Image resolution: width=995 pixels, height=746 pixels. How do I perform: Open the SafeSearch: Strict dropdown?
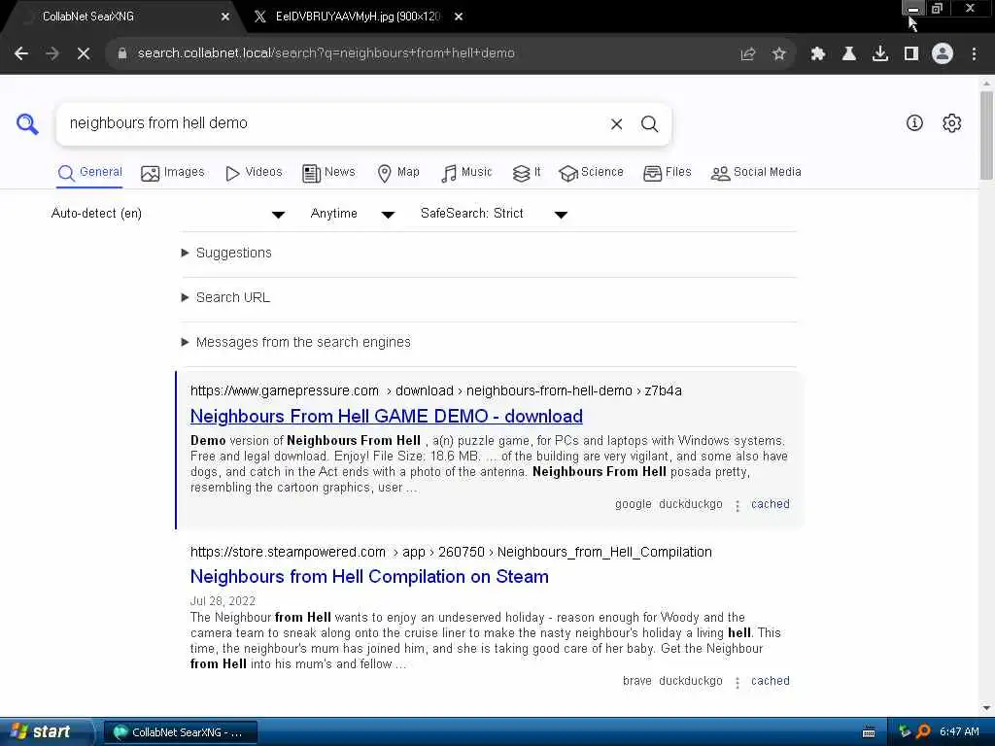pyautogui.click(x=494, y=214)
